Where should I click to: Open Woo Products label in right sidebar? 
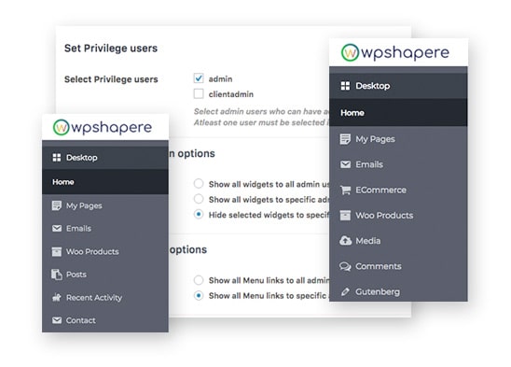[x=384, y=215]
